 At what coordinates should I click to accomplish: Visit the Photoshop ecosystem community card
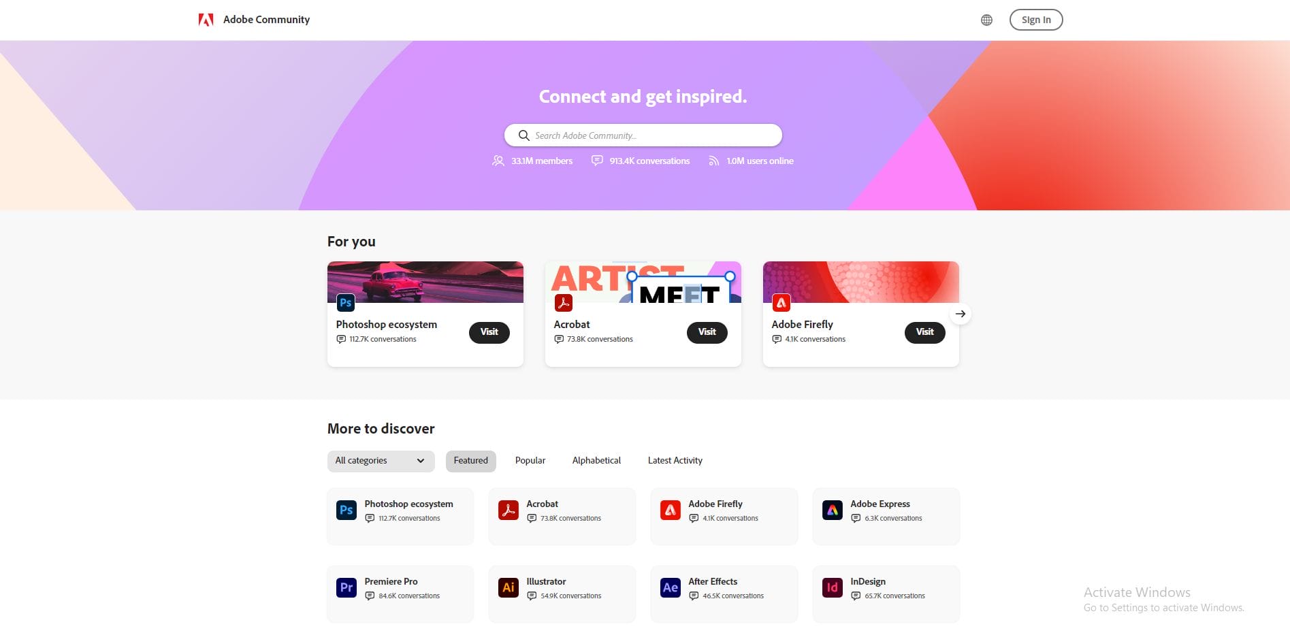click(489, 332)
